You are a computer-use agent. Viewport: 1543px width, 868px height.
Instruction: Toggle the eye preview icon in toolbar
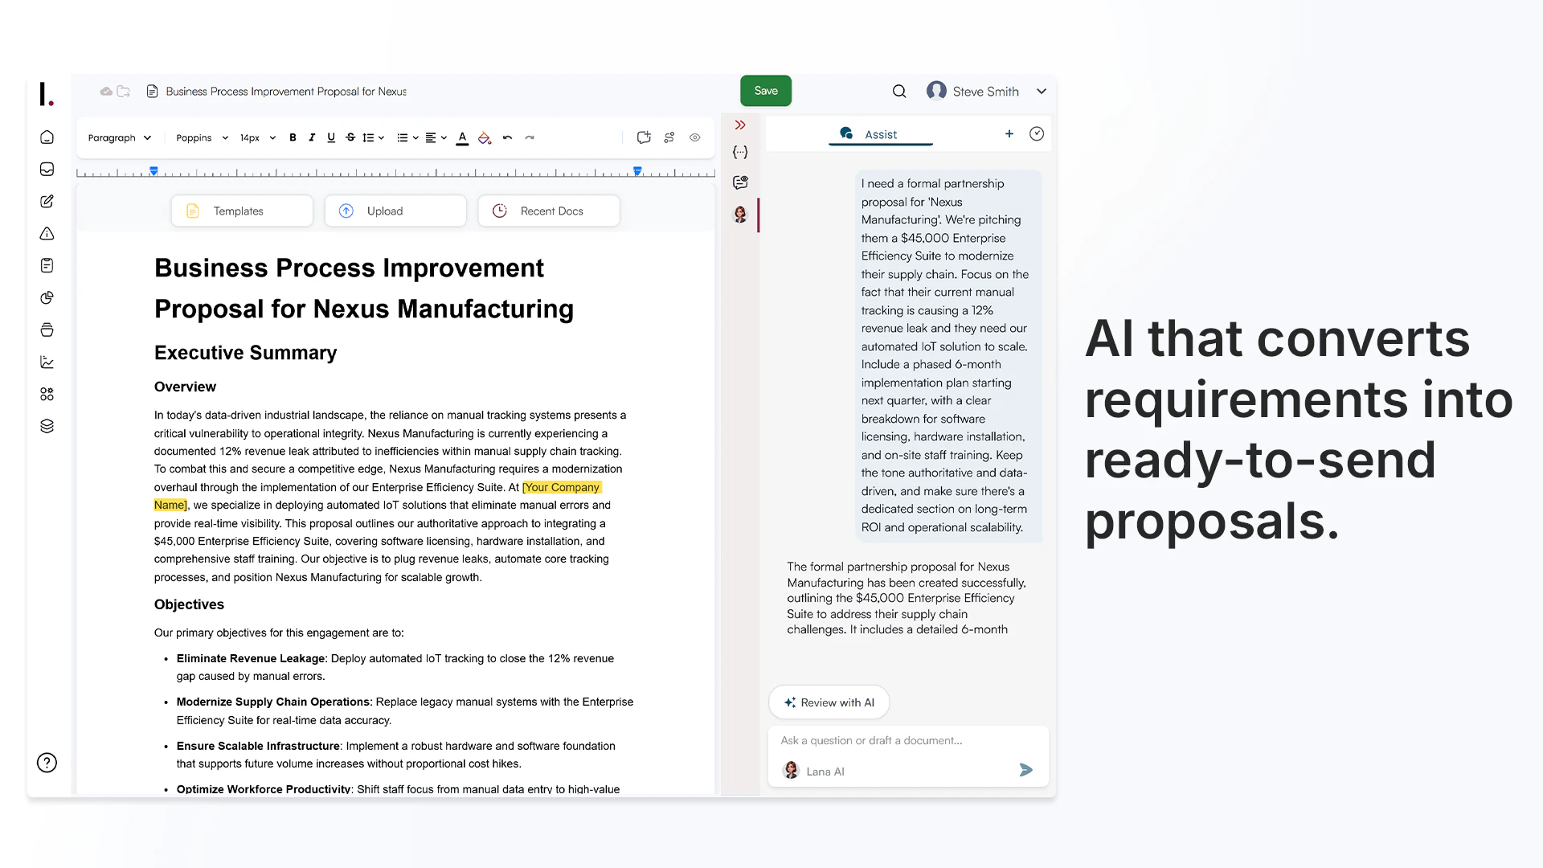[x=695, y=137]
